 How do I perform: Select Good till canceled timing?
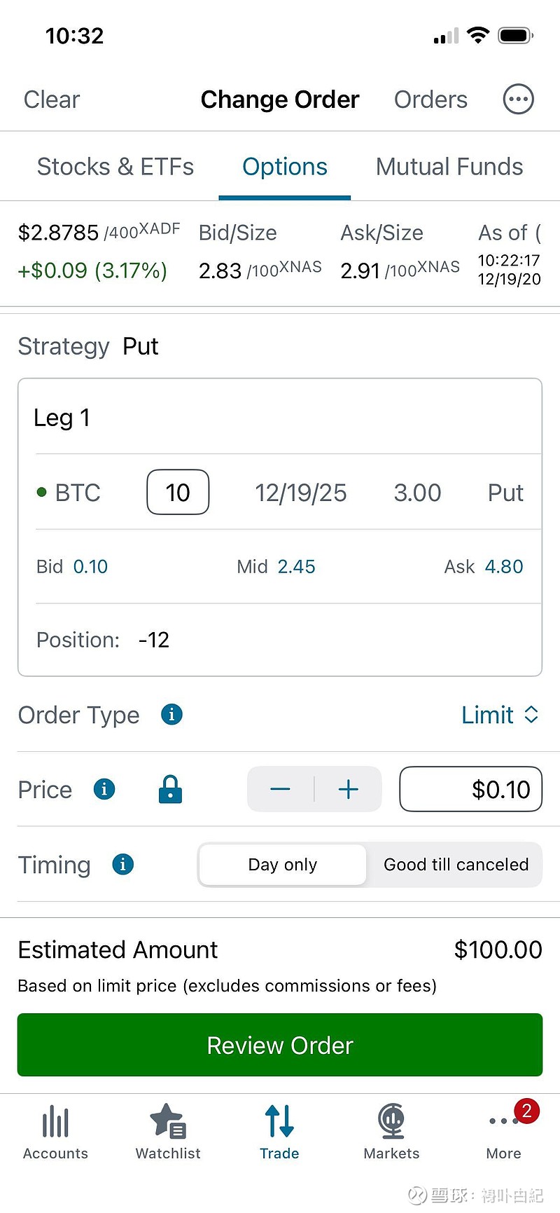tap(456, 865)
